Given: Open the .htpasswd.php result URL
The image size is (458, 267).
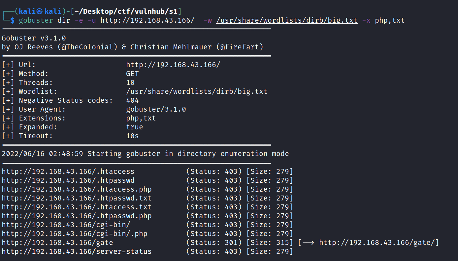Looking at the screenshot, I should coord(77,216).
